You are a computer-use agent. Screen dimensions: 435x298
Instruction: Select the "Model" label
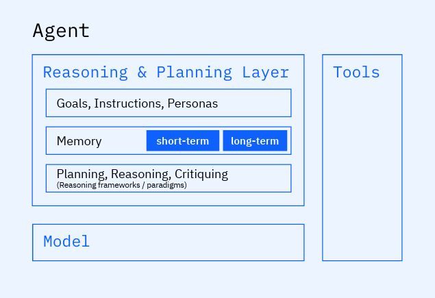pos(66,242)
